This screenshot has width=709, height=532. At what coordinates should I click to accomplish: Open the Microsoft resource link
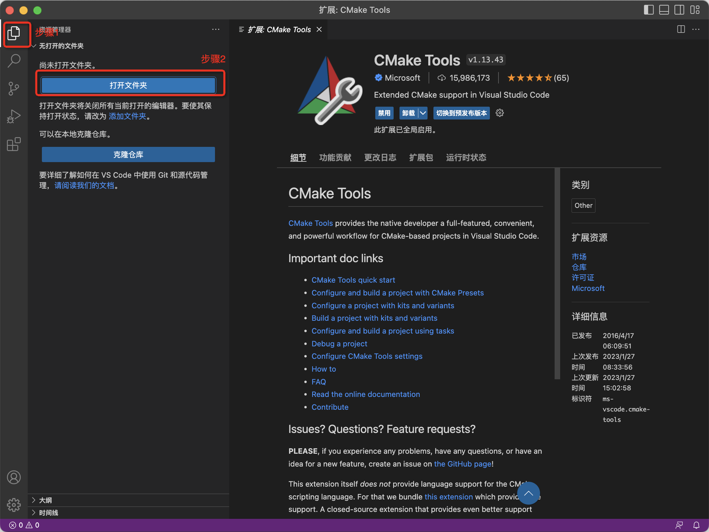tap(588, 288)
